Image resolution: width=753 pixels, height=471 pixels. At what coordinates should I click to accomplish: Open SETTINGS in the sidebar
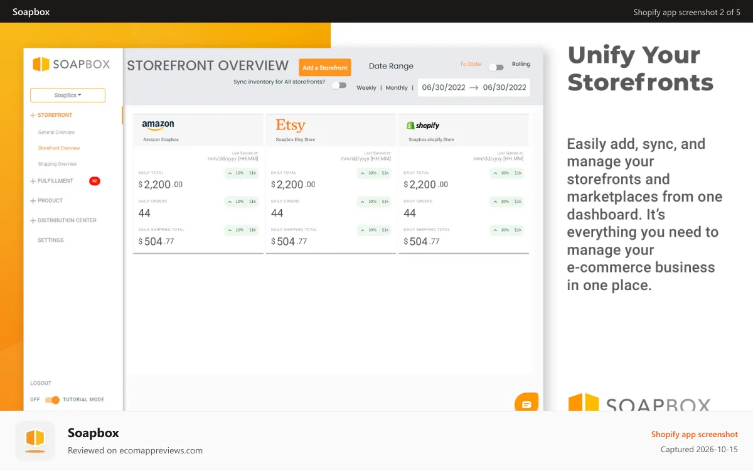click(51, 241)
